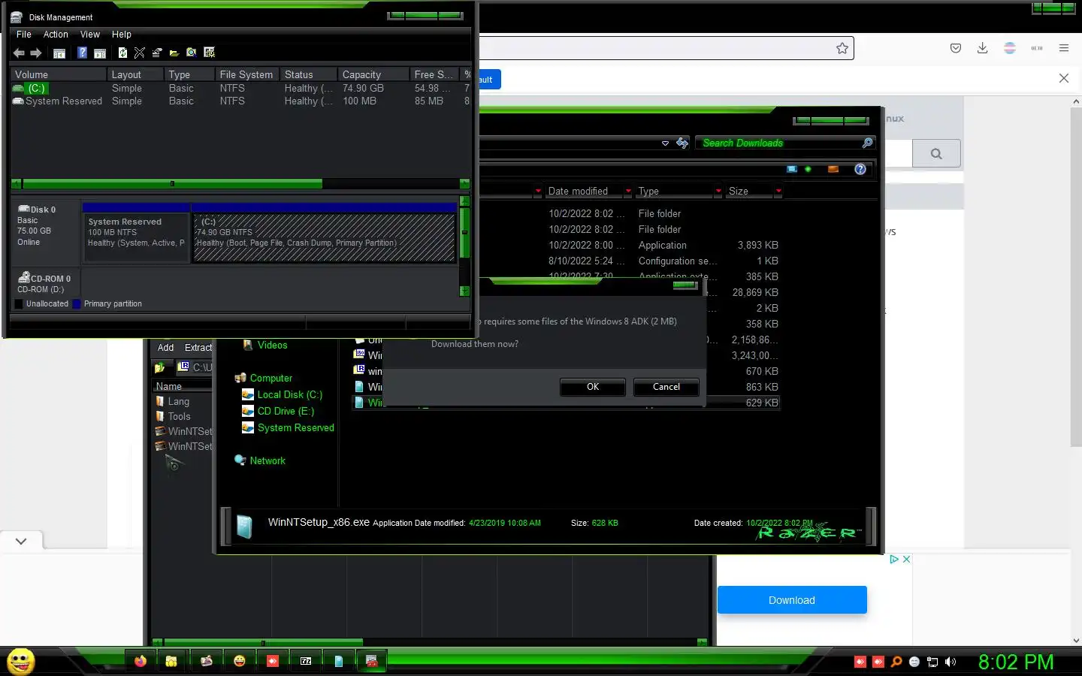Click the volume speaker icon in system tray
The height and width of the screenshot is (676, 1082).
[951, 662]
